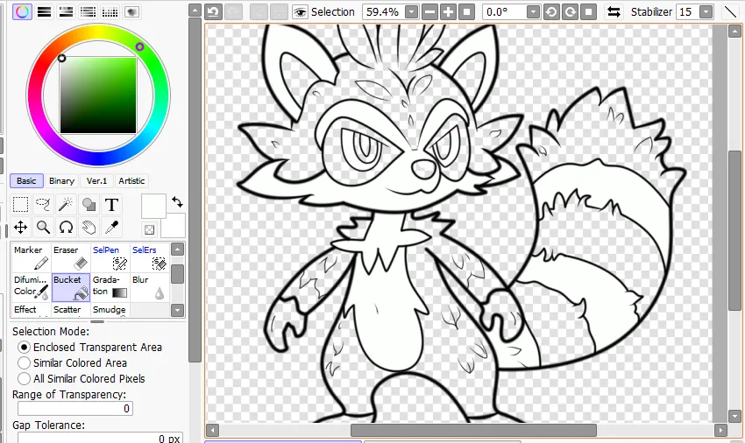This screenshot has height=443, width=745.
Task: Select the Magic Wand tool
Action: [x=66, y=205]
